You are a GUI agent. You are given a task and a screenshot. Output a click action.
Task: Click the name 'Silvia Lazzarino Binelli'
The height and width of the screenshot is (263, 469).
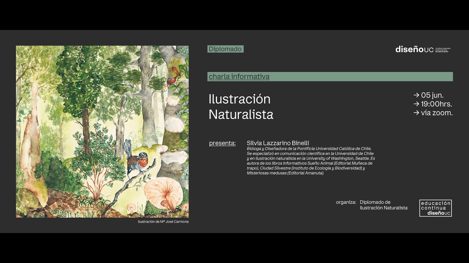click(x=278, y=143)
